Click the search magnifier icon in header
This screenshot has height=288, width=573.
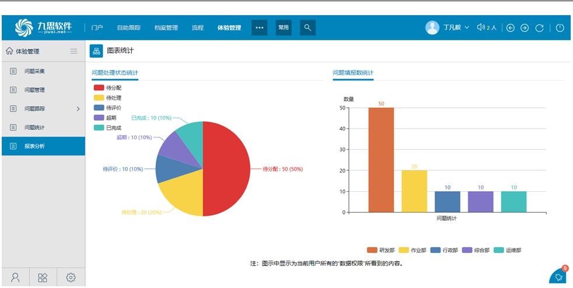[x=308, y=27]
